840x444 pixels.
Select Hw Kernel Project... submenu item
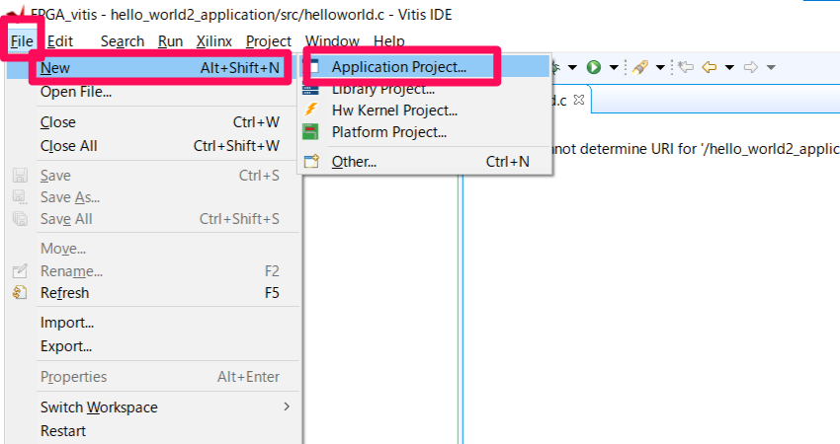point(425,111)
